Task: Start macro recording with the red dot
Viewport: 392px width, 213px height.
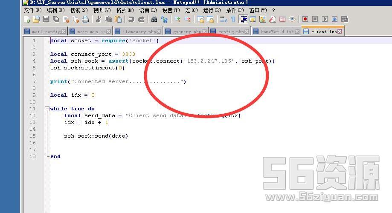Action: pyautogui.click(x=305, y=19)
